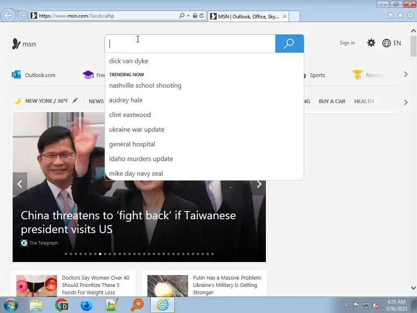
Task: Click the globe language icon
Action: [x=386, y=43]
